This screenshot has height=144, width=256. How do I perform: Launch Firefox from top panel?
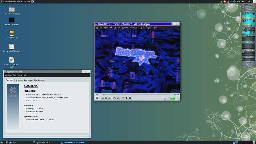point(32,2)
